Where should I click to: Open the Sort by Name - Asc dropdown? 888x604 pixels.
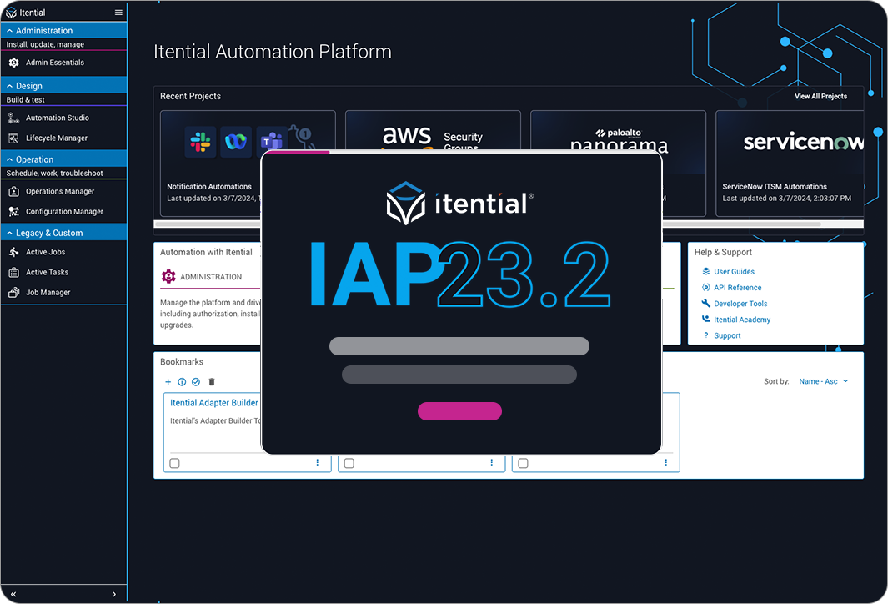pyautogui.click(x=824, y=381)
